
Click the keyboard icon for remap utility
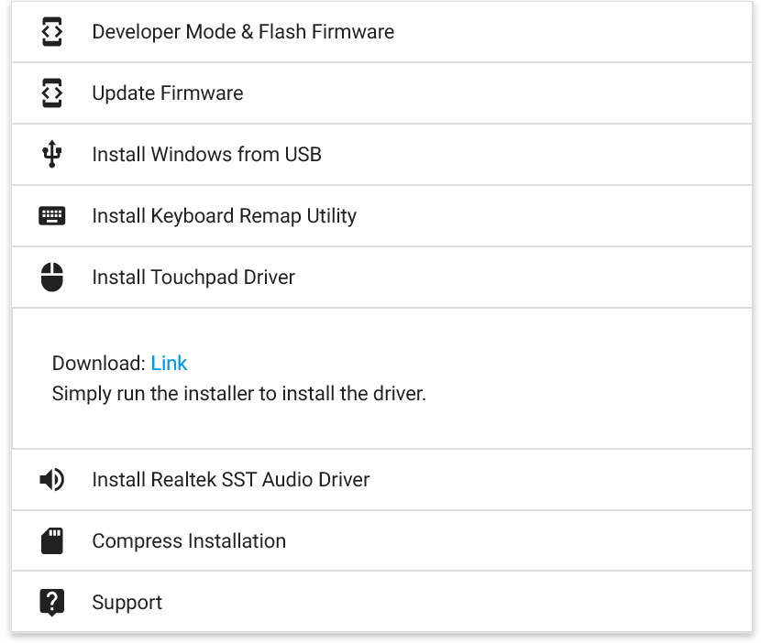tap(52, 215)
